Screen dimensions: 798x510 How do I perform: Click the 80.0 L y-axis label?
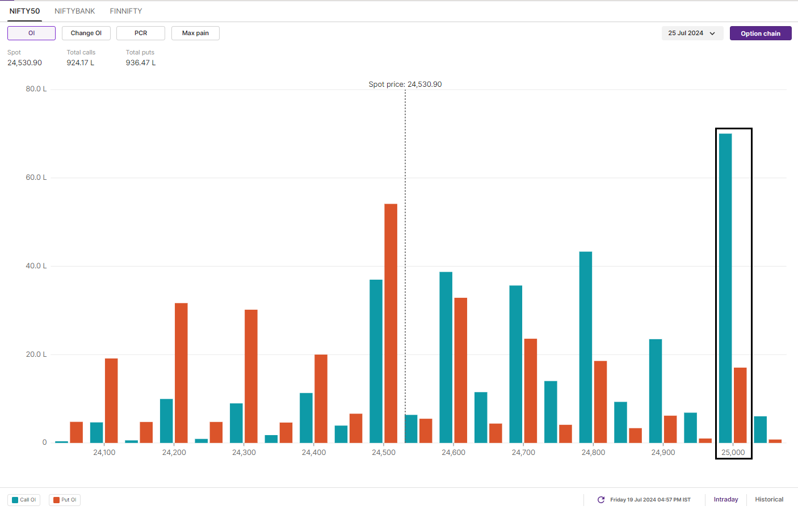36,89
